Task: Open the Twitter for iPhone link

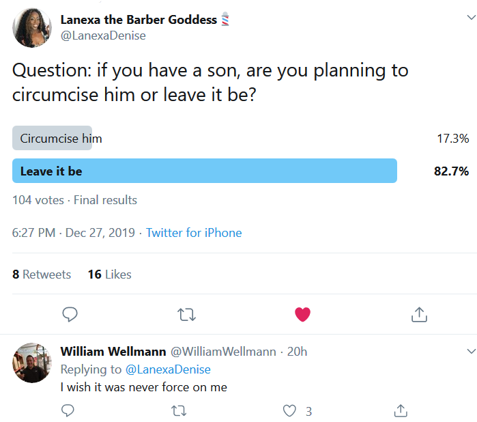Action: tap(194, 233)
